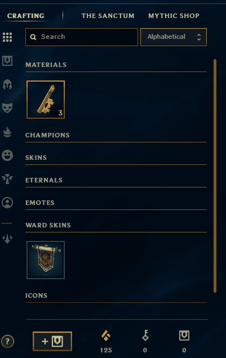Focus the Search input field
Image resolution: width=226 pixels, height=358 pixels.
click(x=82, y=37)
